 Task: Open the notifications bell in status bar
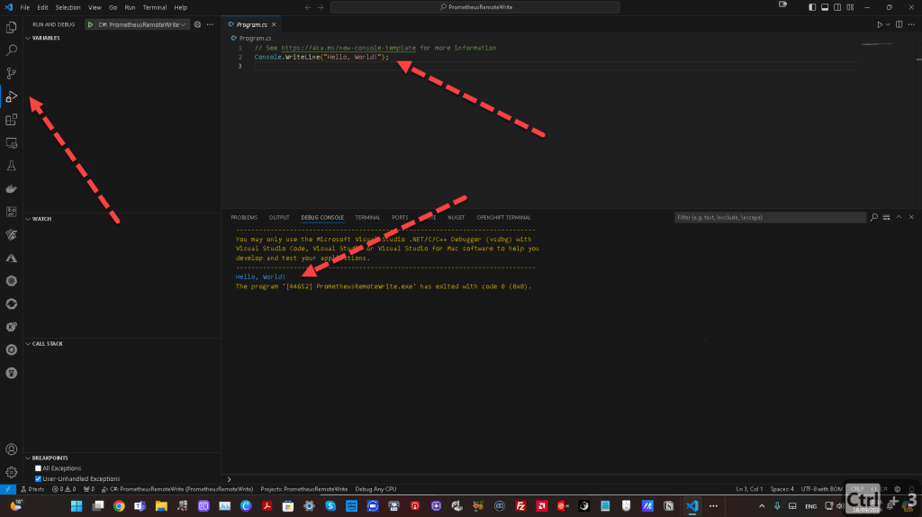click(x=912, y=489)
